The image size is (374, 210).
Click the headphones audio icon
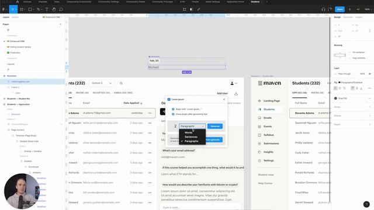[323, 9]
